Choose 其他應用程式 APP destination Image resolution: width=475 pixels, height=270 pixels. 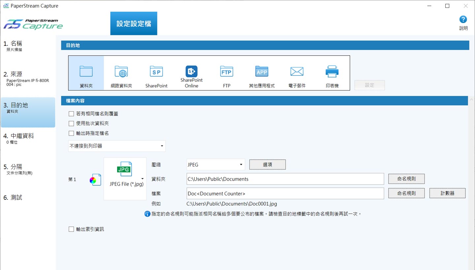coord(262,73)
